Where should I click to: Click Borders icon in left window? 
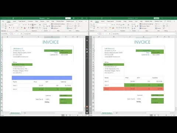tap(17, 28)
